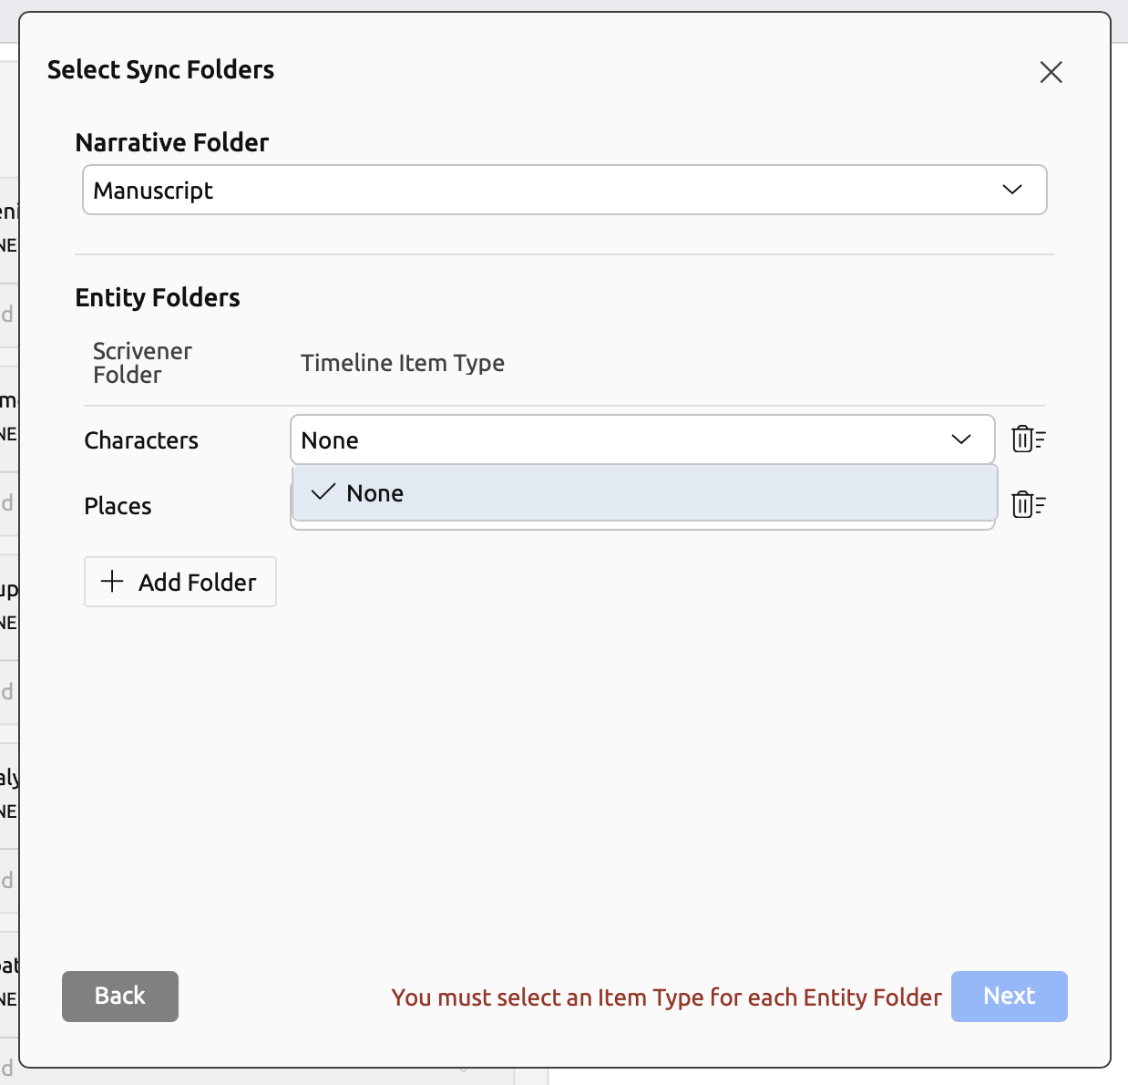Close the Select Sync Folders dialog

tap(1051, 72)
